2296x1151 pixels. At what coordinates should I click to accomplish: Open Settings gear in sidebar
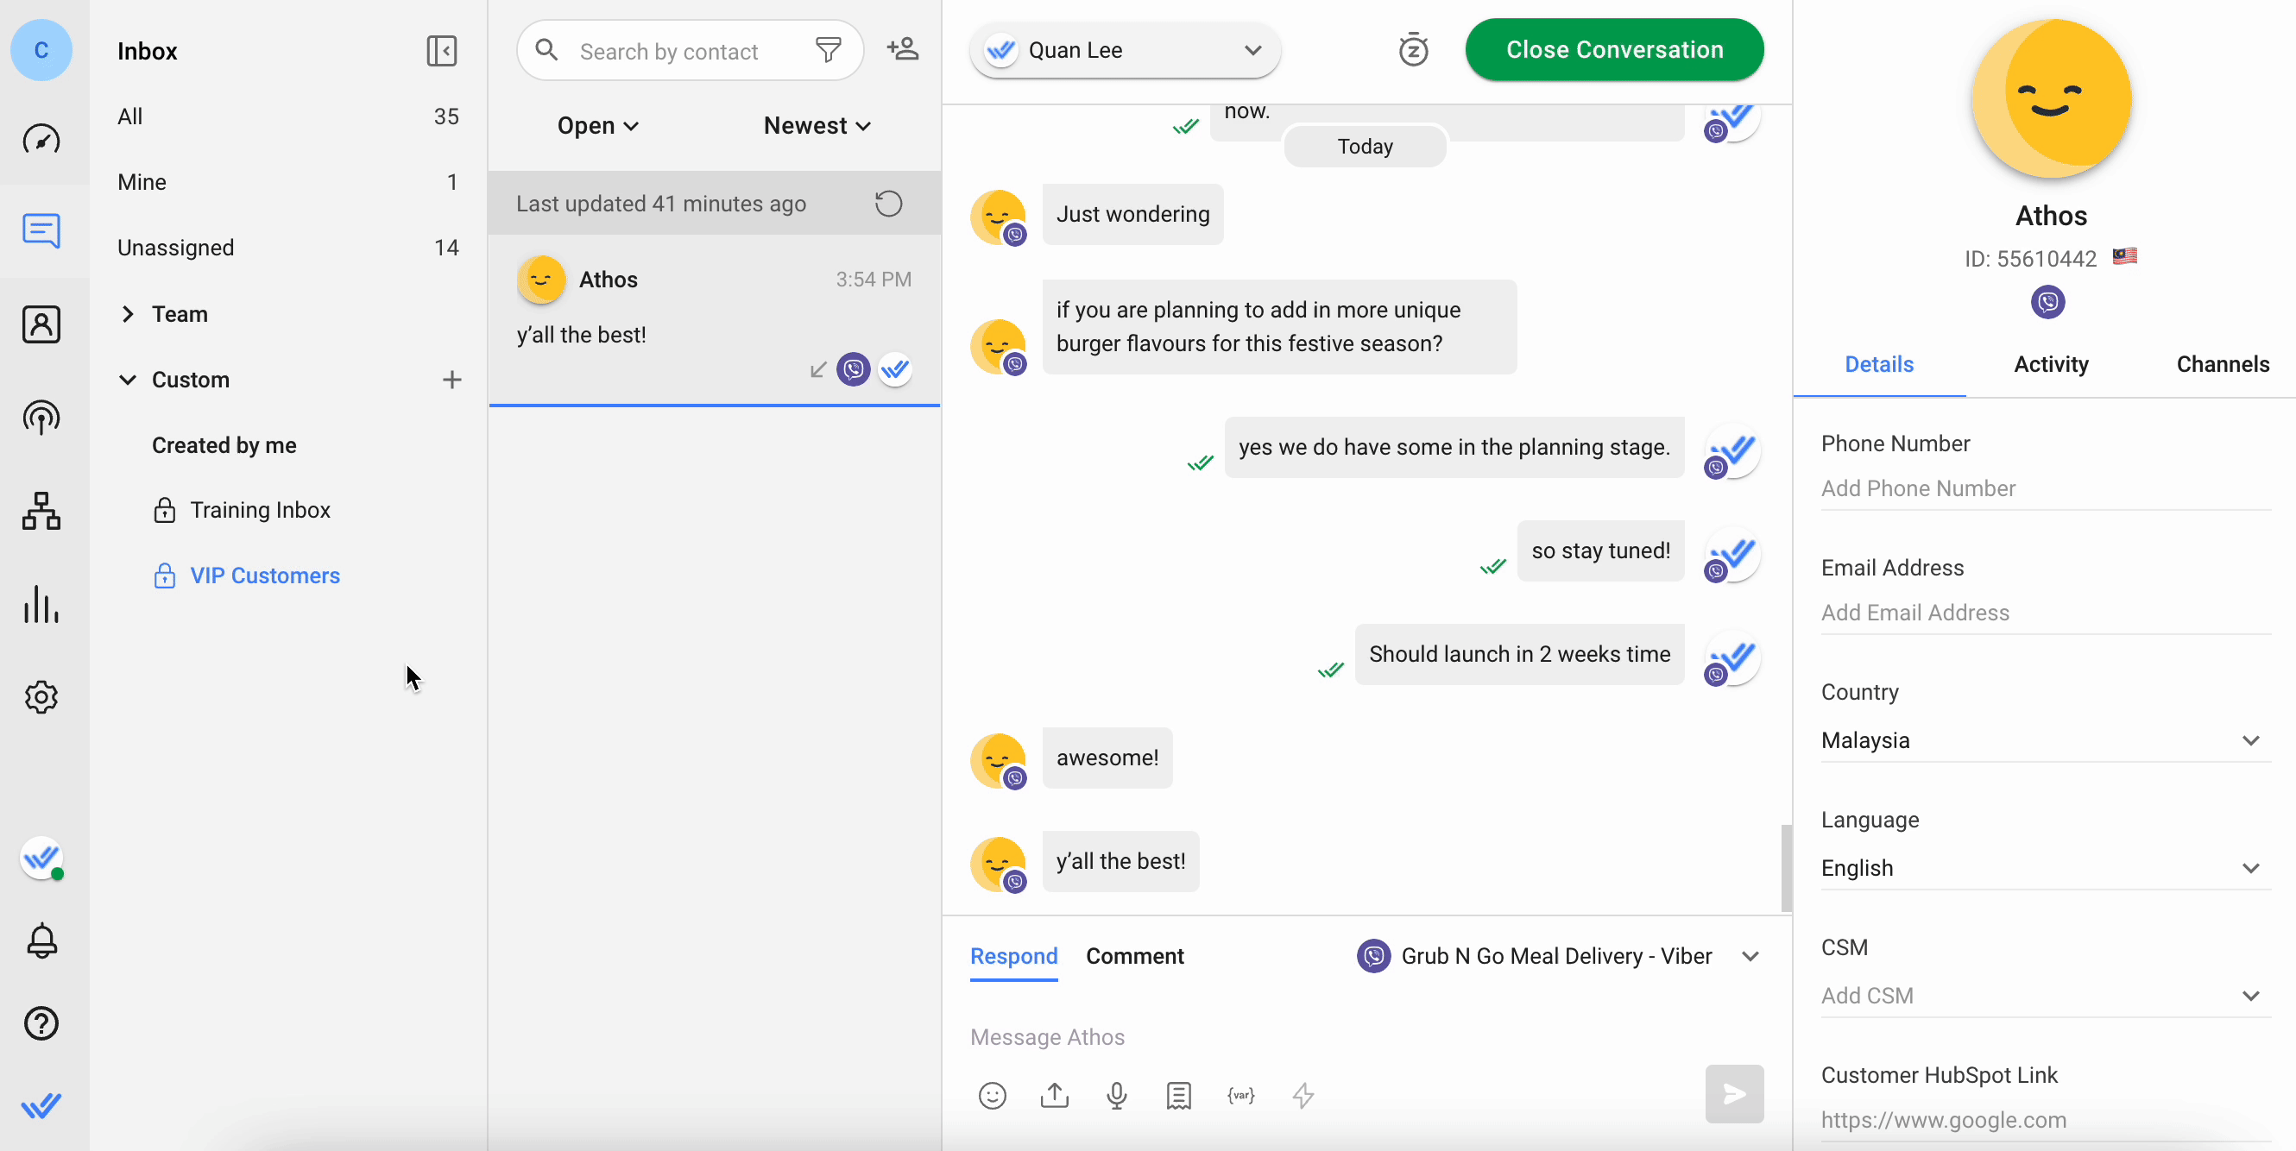point(41,696)
